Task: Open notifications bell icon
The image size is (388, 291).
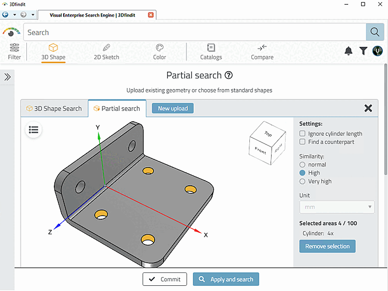Action: coord(349,51)
